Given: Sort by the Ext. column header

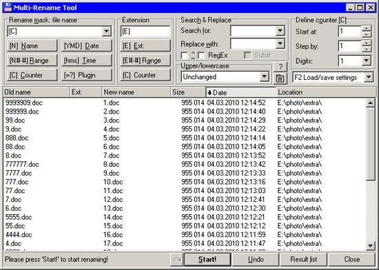Looking at the screenshot, I should click(85, 92).
